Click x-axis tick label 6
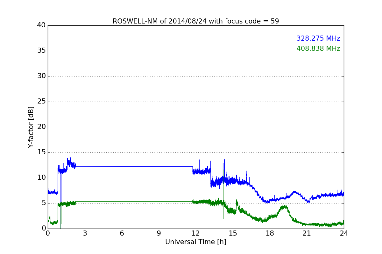This screenshot has height=254, width=382. tap(122, 233)
